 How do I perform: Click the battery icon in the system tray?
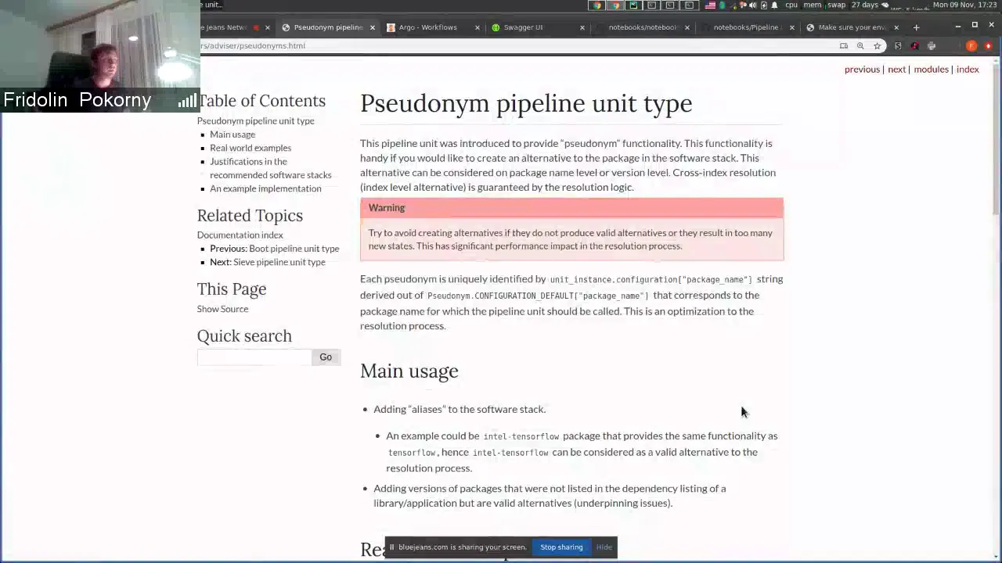coord(763,5)
